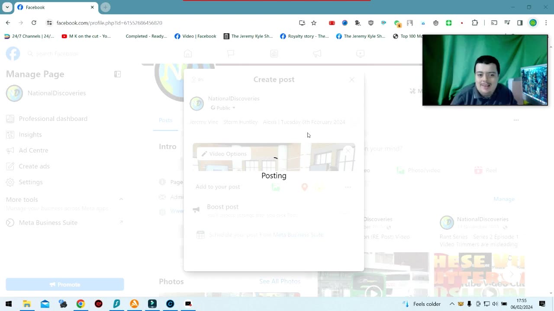This screenshot has width=554, height=311.
Task: Open M K on the cut bookmark
Action: coord(86,36)
